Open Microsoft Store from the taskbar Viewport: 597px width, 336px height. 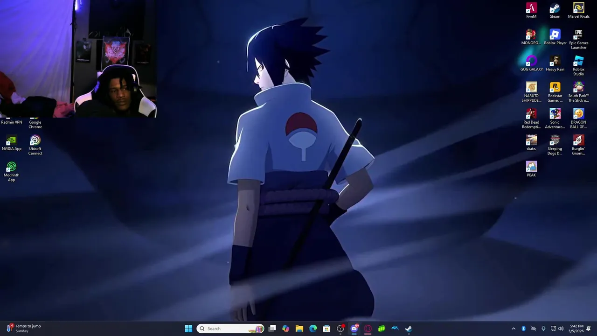coord(327,329)
